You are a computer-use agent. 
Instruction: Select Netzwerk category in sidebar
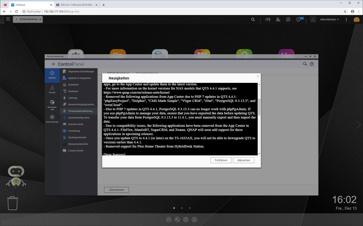click(52, 105)
